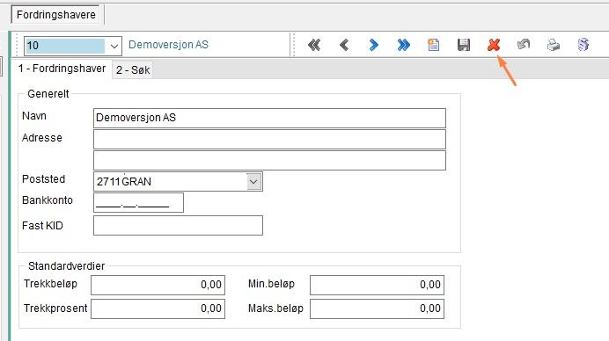Switch to 2 - Søk tab
609x341 pixels.
click(133, 70)
